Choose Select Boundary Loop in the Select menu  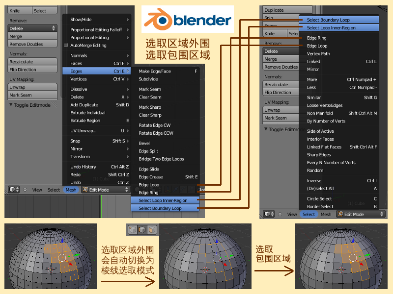(x=339, y=20)
